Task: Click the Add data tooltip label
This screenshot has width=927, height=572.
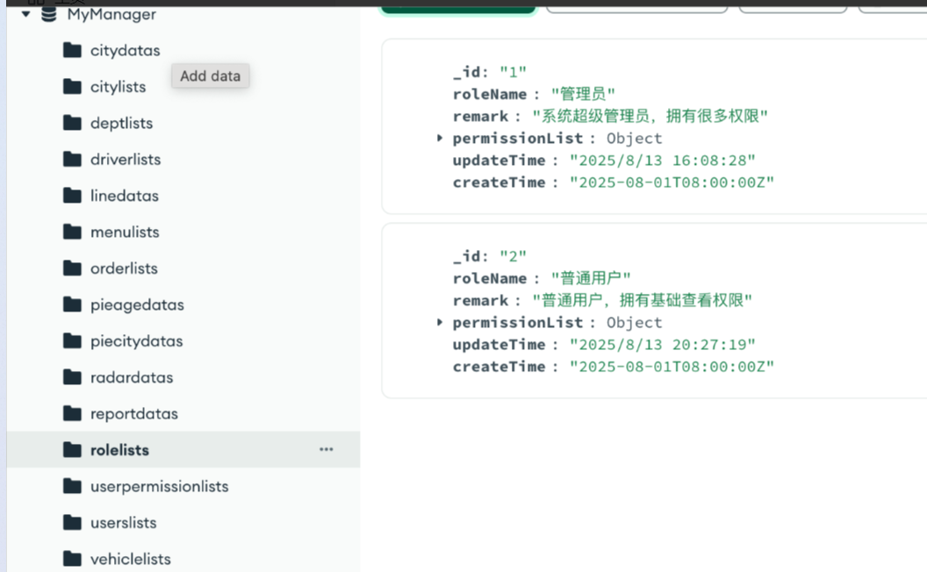Action: [x=211, y=76]
